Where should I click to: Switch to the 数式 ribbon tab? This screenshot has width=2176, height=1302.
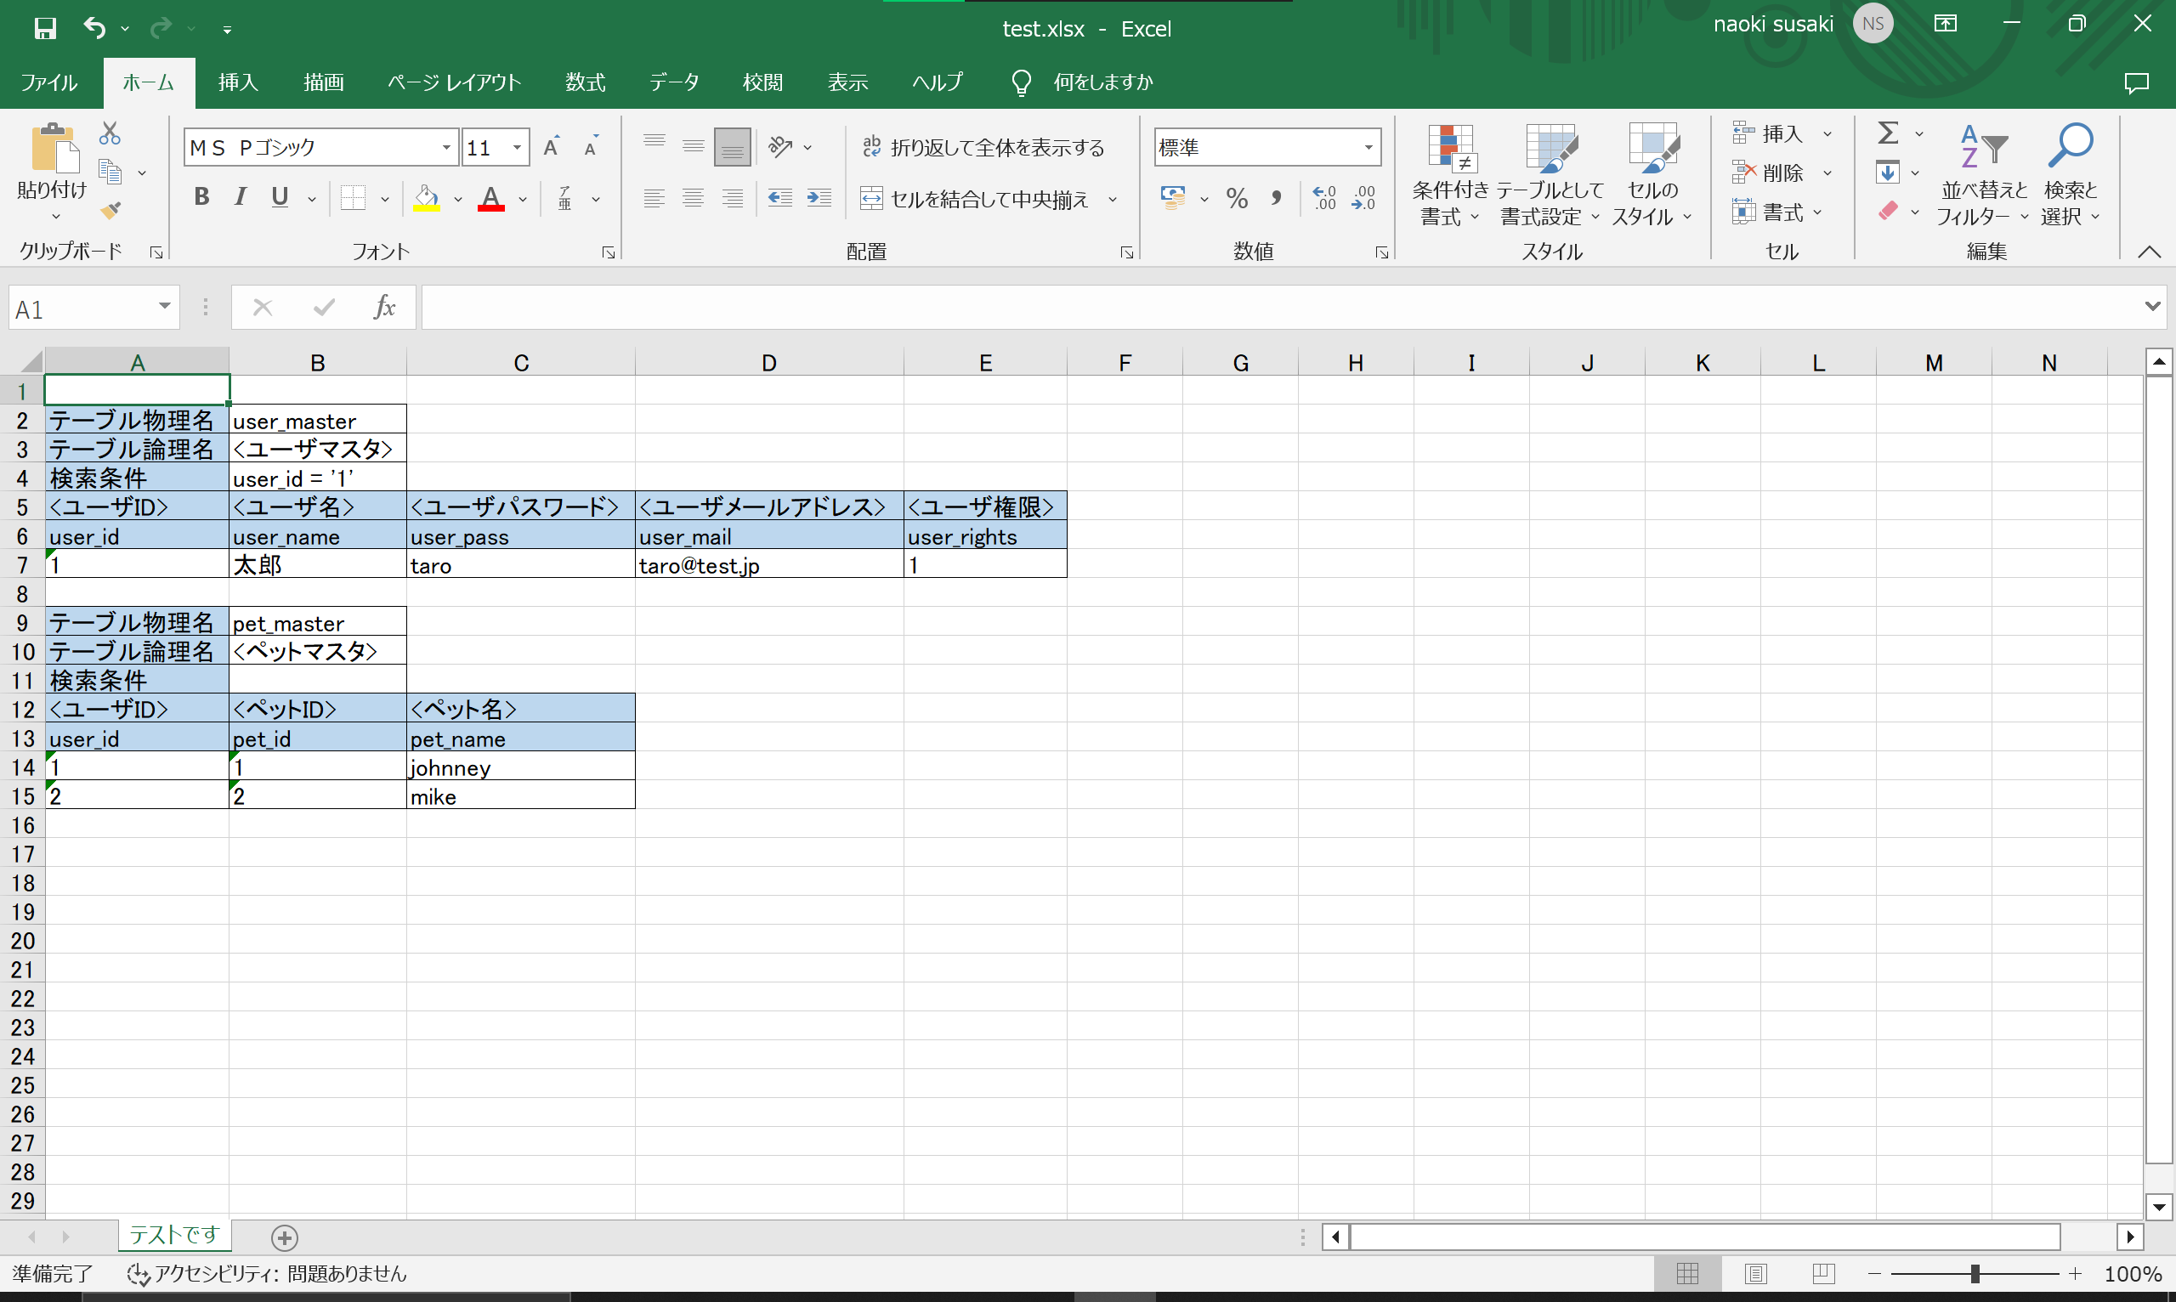click(x=586, y=82)
